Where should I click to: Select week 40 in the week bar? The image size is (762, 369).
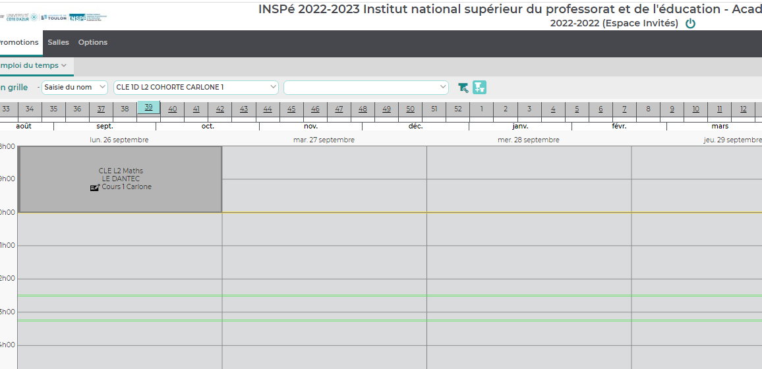tap(173, 109)
